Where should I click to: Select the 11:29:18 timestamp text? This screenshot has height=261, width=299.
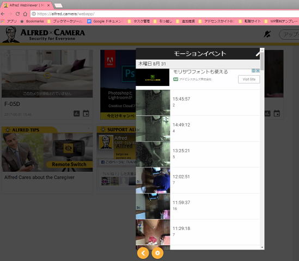pos(181,228)
